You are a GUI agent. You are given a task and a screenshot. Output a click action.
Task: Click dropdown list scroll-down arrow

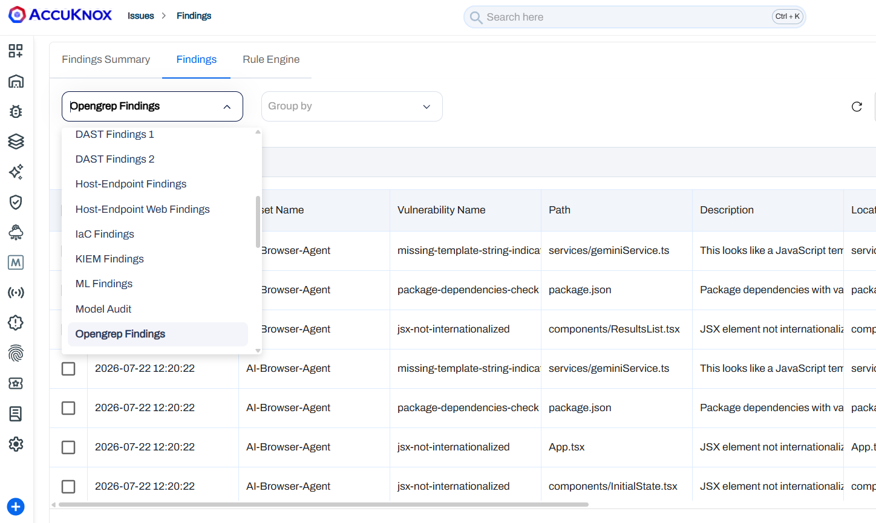[x=258, y=351]
